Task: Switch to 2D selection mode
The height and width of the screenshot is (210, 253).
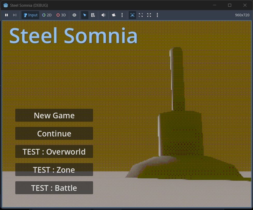Action: (x=47, y=15)
